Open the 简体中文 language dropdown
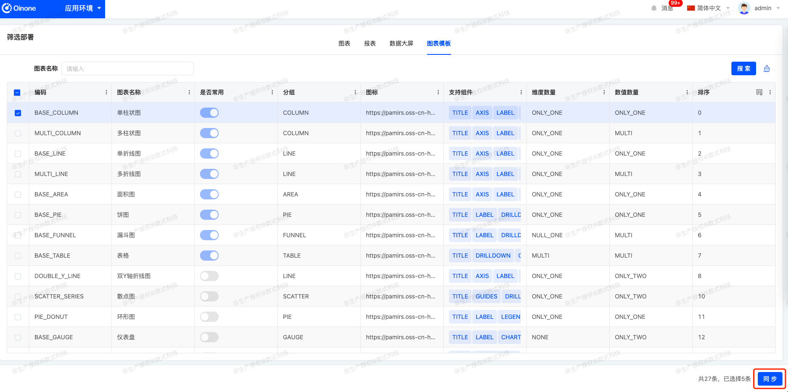 coord(713,8)
